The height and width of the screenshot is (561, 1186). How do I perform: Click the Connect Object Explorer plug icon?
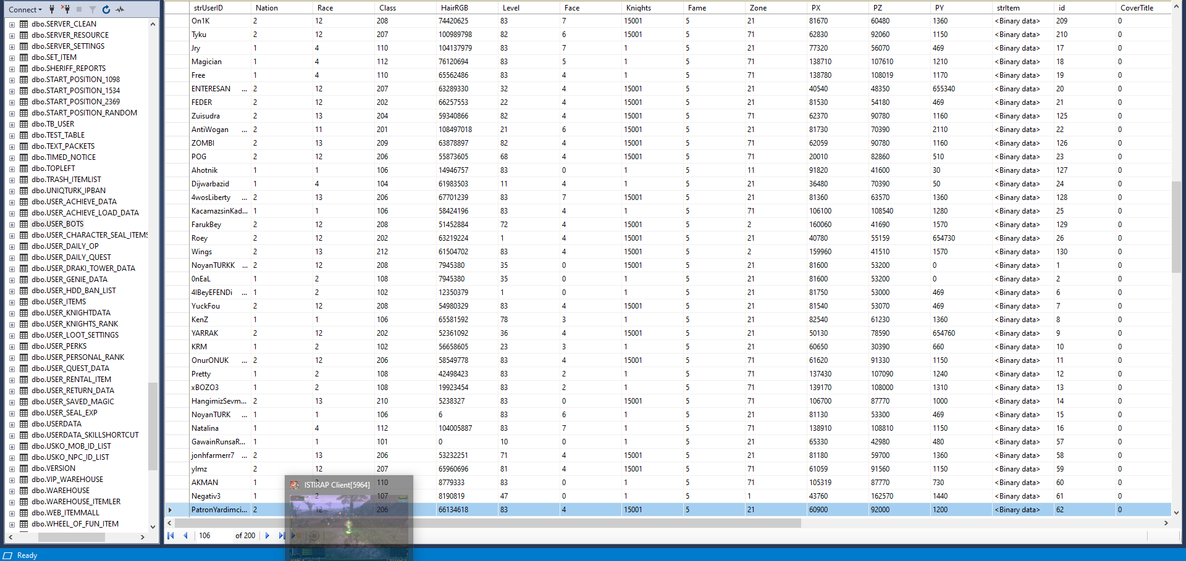[52, 9]
